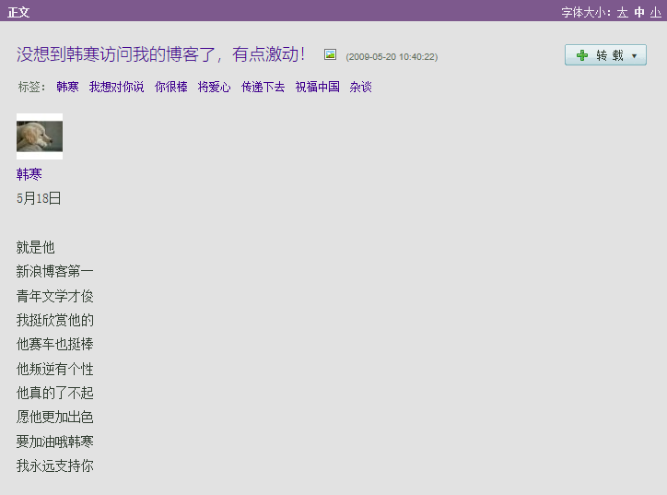Open the 韩寒 tag link

[x=67, y=88]
